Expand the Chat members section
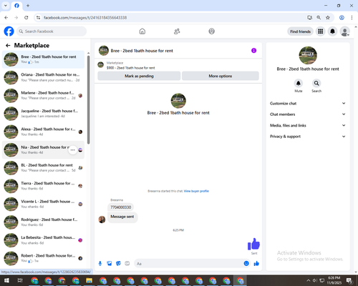This screenshot has width=358, height=286. point(308,114)
